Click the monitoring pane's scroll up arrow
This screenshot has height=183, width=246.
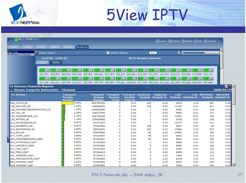[x=221, y=50]
